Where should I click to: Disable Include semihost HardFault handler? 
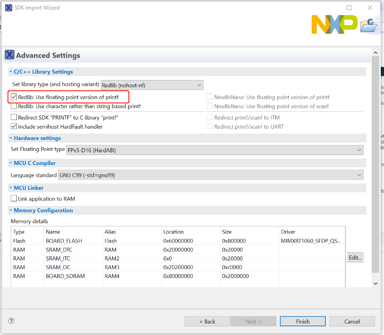point(14,126)
